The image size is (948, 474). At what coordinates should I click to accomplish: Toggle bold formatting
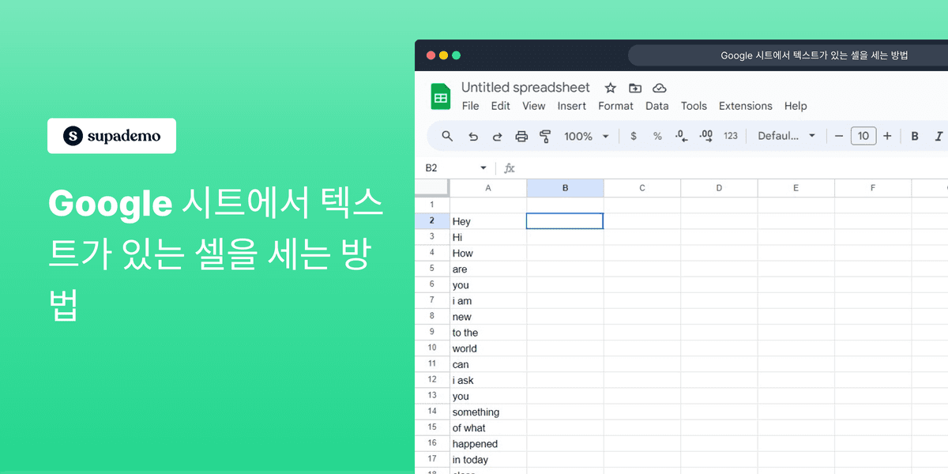click(x=914, y=135)
